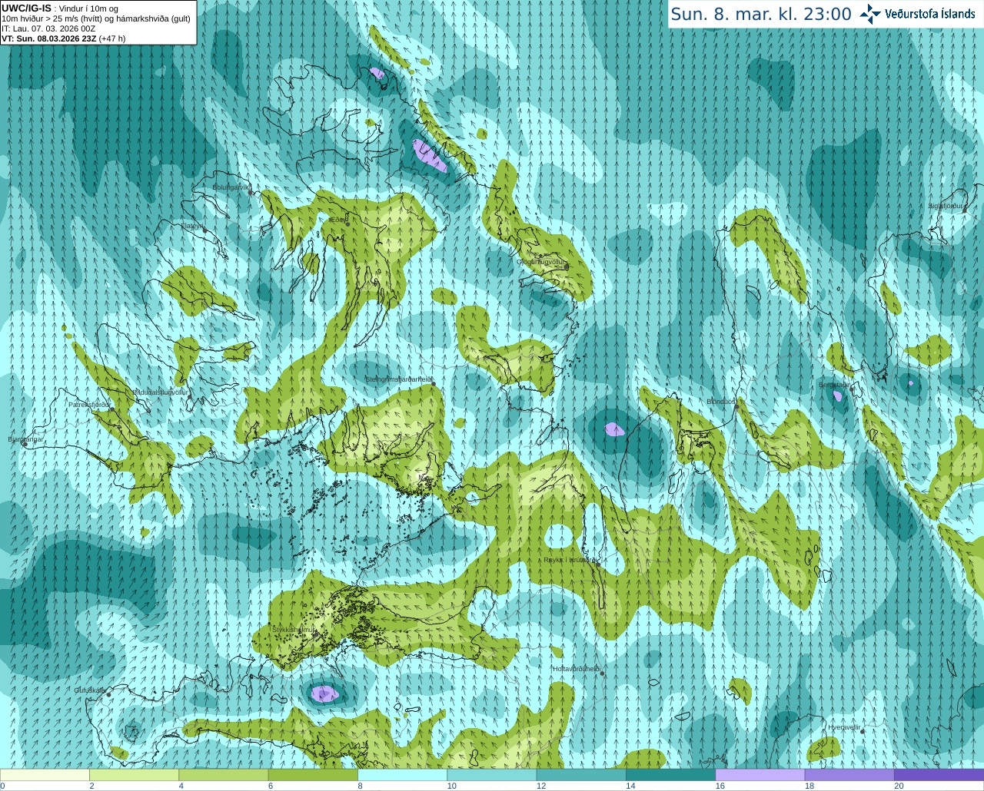Click the light yellow-green 2–4 m/s legend swatch
This screenshot has height=791, width=984.
click(134, 775)
